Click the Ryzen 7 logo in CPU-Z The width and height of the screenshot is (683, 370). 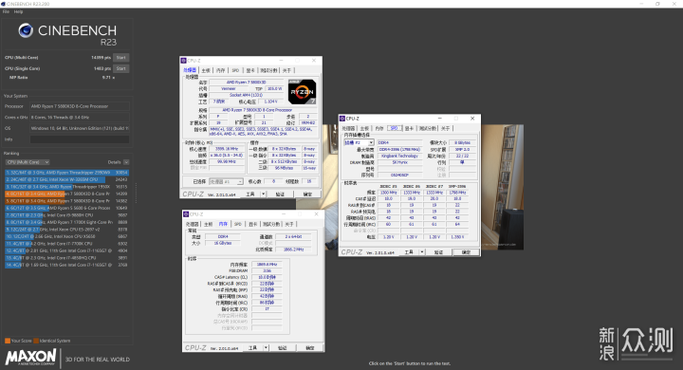pyautogui.click(x=302, y=91)
